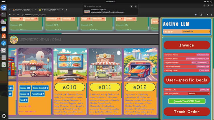Click the USER-SPECIFIC MENUS / DEALS heading
The image size is (214, 120).
[40, 40]
